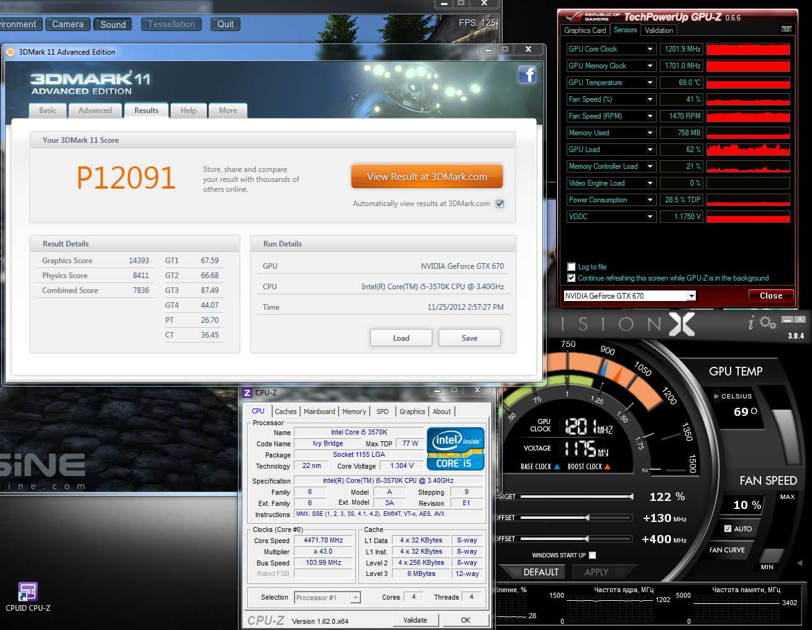This screenshot has width=812, height=630.
Task: Switch to GPU-Z Graphics Card tab
Action: point(585,30)
